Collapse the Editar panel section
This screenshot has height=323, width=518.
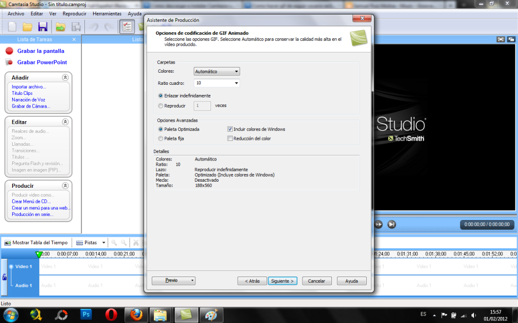click(x=65, y=122)
